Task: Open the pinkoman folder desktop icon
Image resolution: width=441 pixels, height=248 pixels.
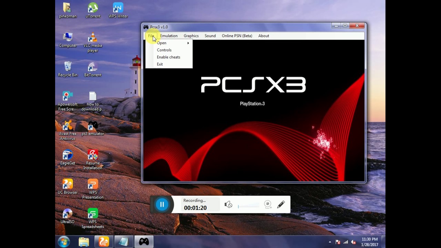Action: (68, 10)
